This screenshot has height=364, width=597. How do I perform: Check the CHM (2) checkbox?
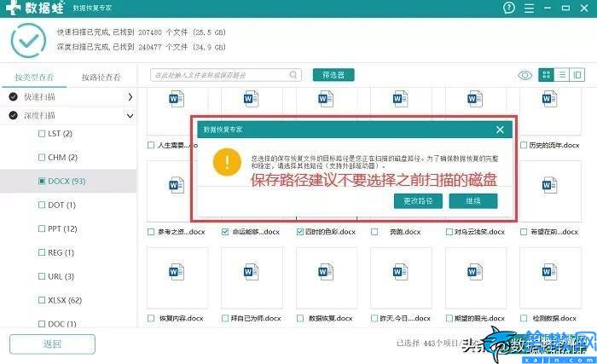coord(42,157)
